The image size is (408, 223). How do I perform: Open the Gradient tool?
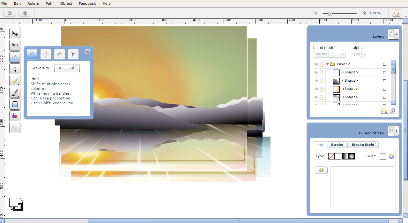click(15, 116)
